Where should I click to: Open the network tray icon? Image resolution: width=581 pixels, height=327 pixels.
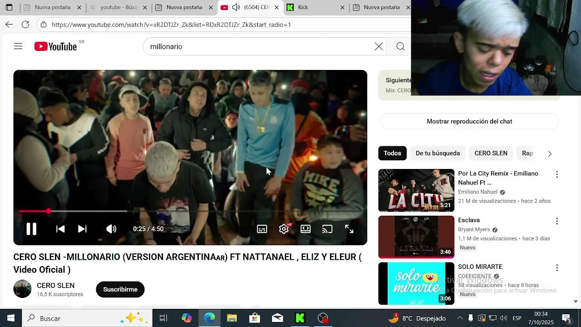tap(492, 318)
